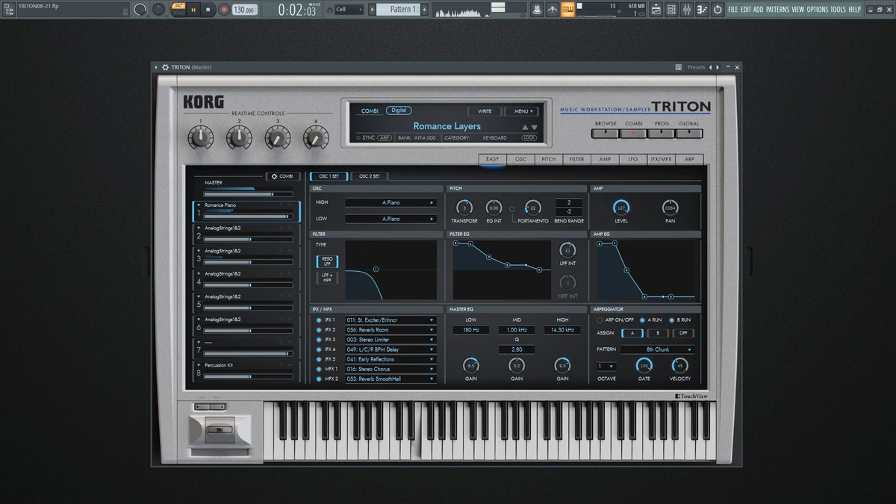Click the WRITE button on display
Viewport: 896px width, 504px height.
(485, 111)
